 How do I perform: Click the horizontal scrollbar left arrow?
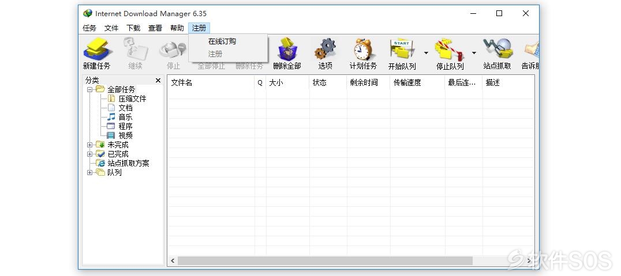coord(173,261)
